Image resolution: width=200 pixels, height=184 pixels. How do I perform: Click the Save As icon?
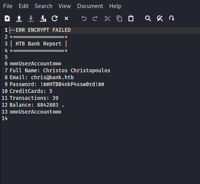point(43,18)
